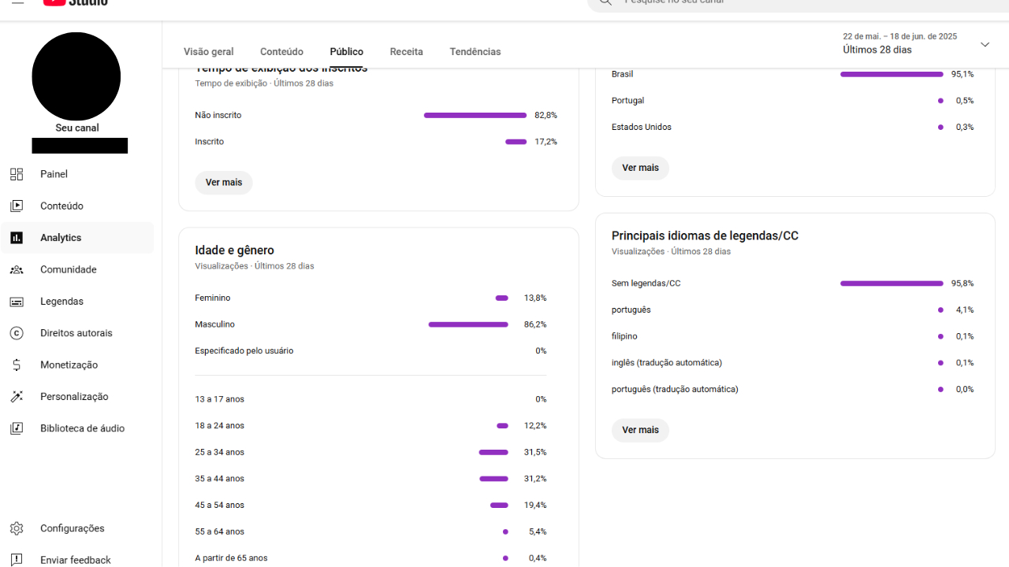Open Legendas in the sidebar

77,302
